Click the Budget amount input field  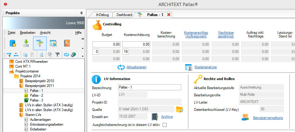pyautogui.click(x=106, y=44)
